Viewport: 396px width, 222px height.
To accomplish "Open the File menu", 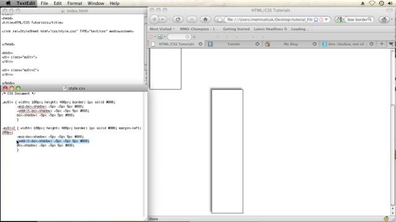I will [x=44, y=3].
